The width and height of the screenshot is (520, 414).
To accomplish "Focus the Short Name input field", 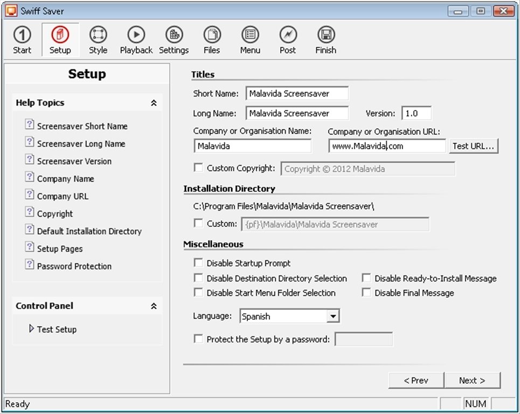I will pyautogui.click(x=297, y=93).
